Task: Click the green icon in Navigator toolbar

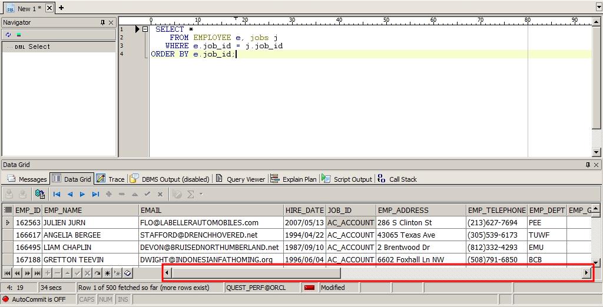Action: coord(19,35)
